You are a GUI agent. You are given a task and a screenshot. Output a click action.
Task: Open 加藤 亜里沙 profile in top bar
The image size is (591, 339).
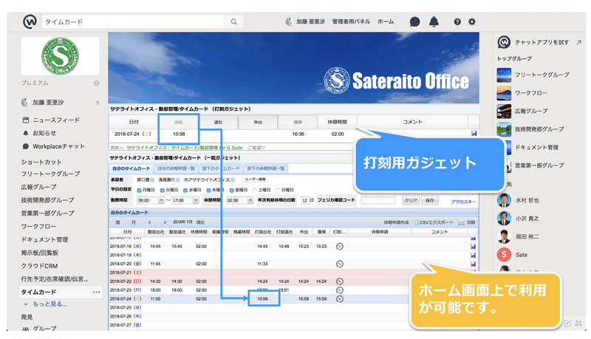pyautogui.click(x=306, y=21)
